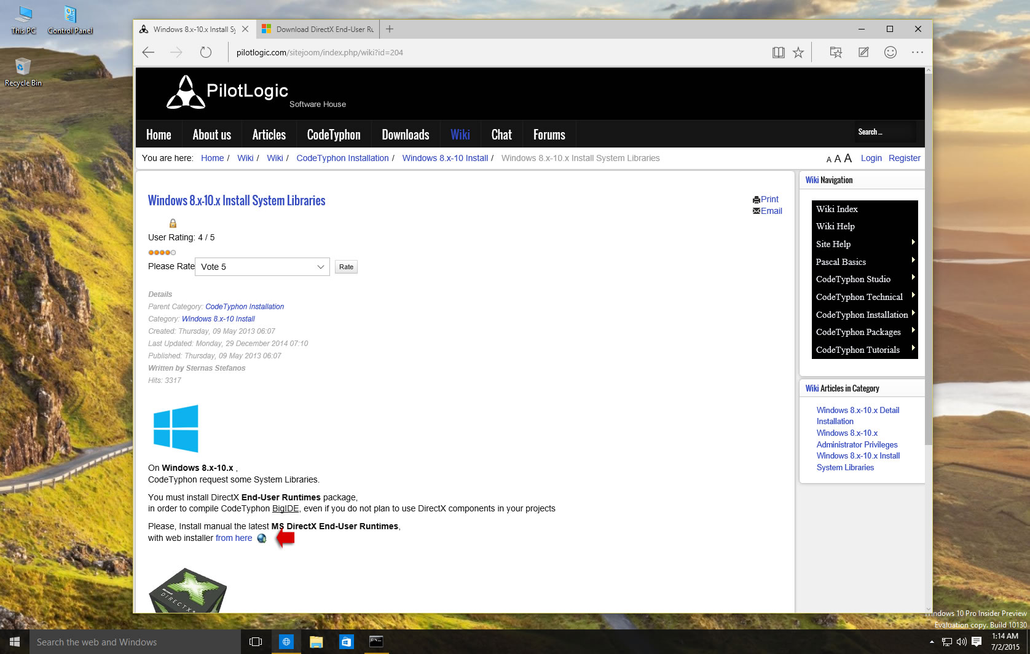Screen dimensions: 1030x654
Task: Click the site Search field
Action: coord(885,132)
